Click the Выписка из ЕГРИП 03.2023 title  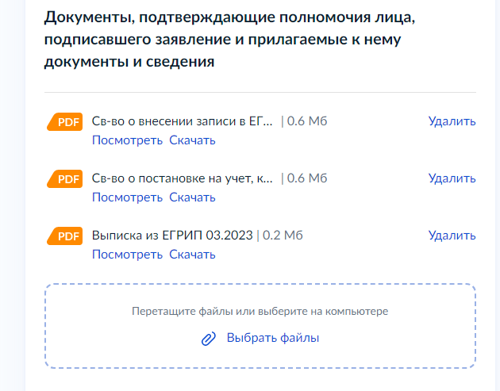click(172, 236)
